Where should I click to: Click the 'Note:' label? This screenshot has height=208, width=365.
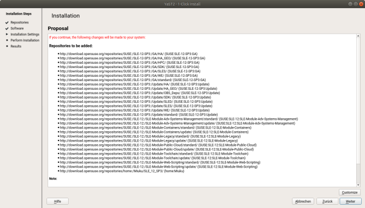point(53,179)
